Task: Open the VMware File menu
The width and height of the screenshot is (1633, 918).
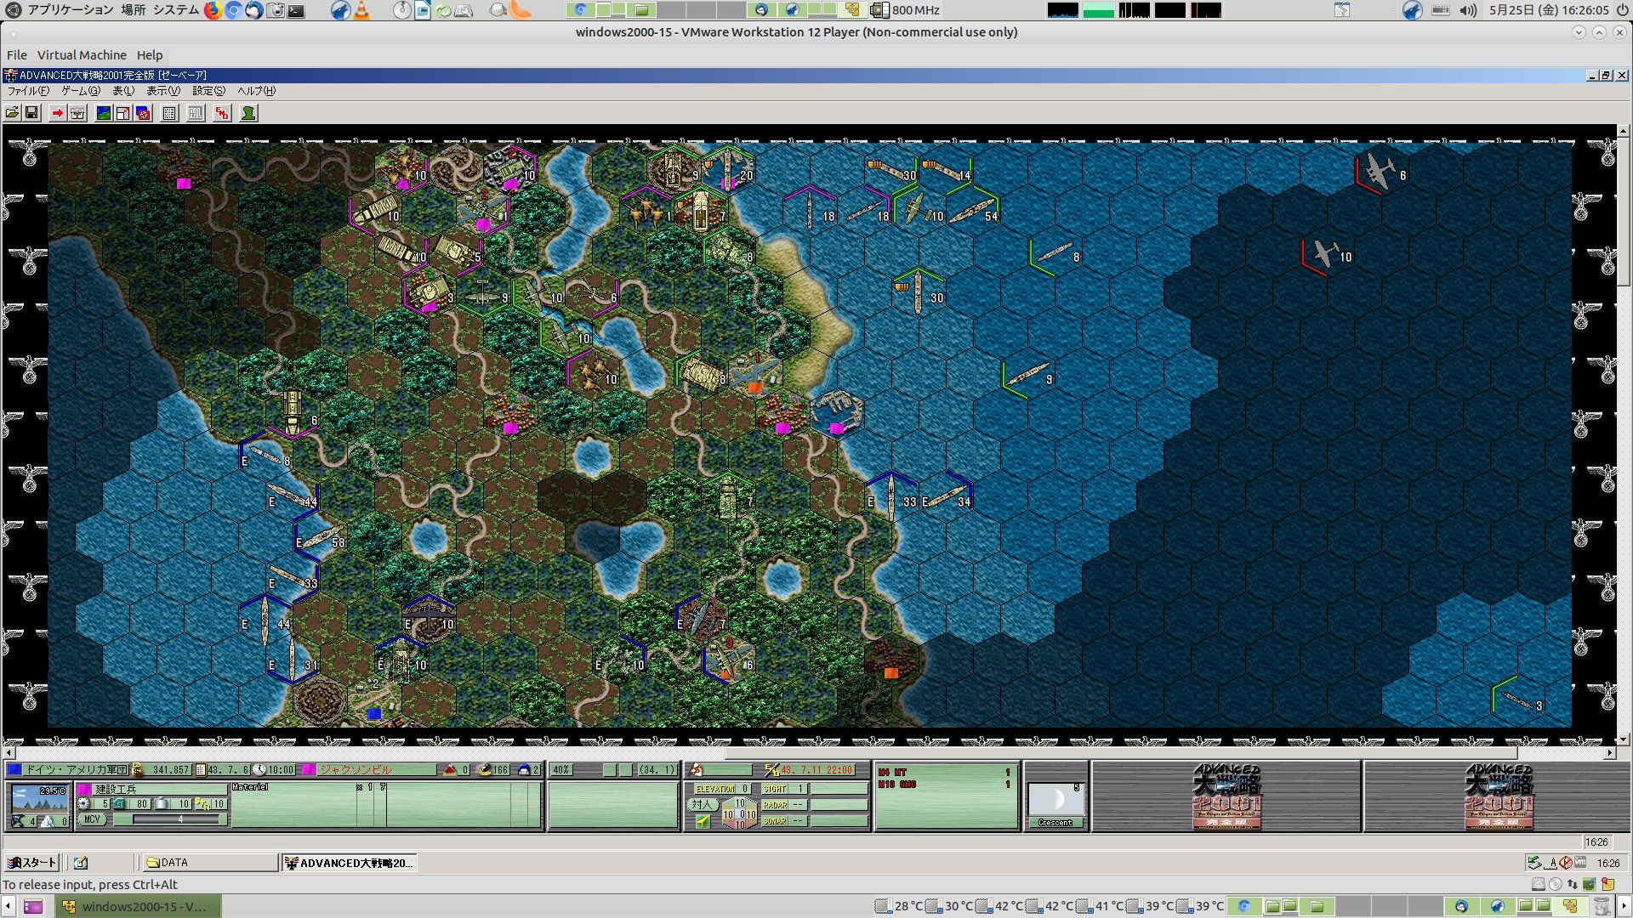Action: pyautogui.click(x=17, y=55)
